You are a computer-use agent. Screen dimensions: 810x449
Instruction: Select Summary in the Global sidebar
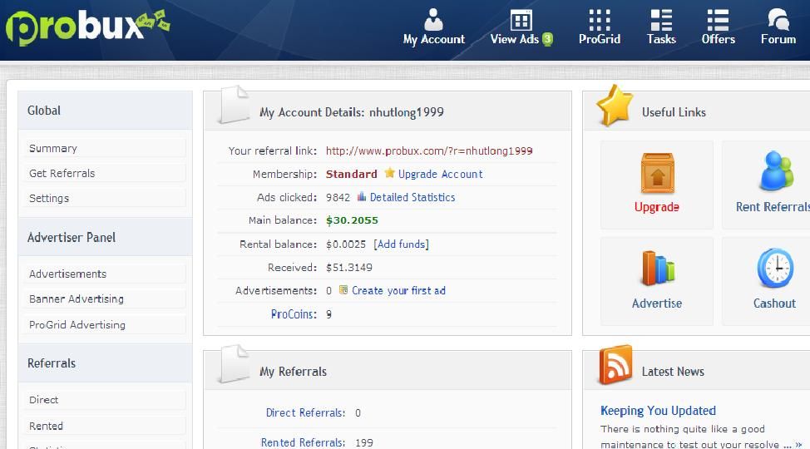53,148
